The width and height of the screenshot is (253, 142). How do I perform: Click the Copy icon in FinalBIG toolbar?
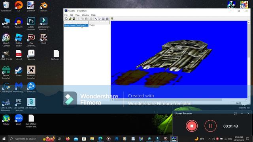(83, 19)
